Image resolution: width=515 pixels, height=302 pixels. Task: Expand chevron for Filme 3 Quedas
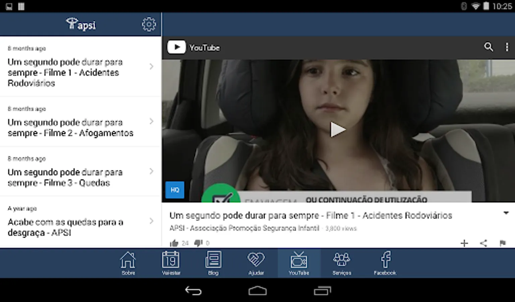152,171
